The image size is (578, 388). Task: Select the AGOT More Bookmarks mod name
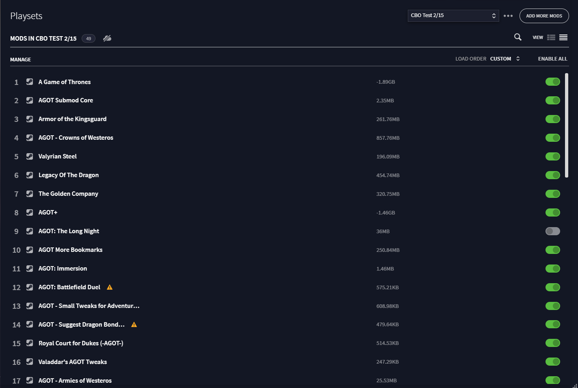(x=70, y=250)
